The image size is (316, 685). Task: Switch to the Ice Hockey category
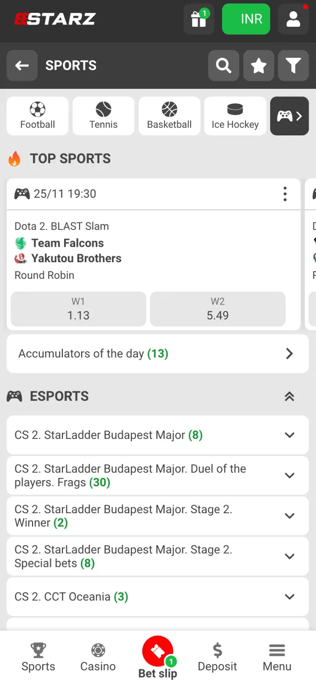[235, 116]
